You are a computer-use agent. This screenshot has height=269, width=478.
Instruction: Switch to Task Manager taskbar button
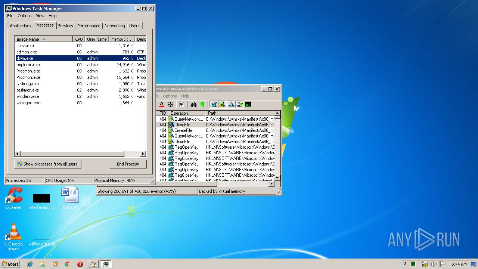pos(106,264)
